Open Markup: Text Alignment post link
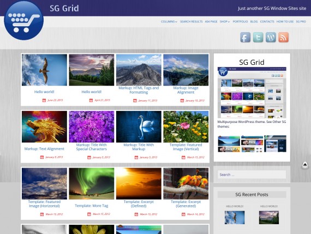This screenshot has height=234, width=311. [x=44, y=149]
